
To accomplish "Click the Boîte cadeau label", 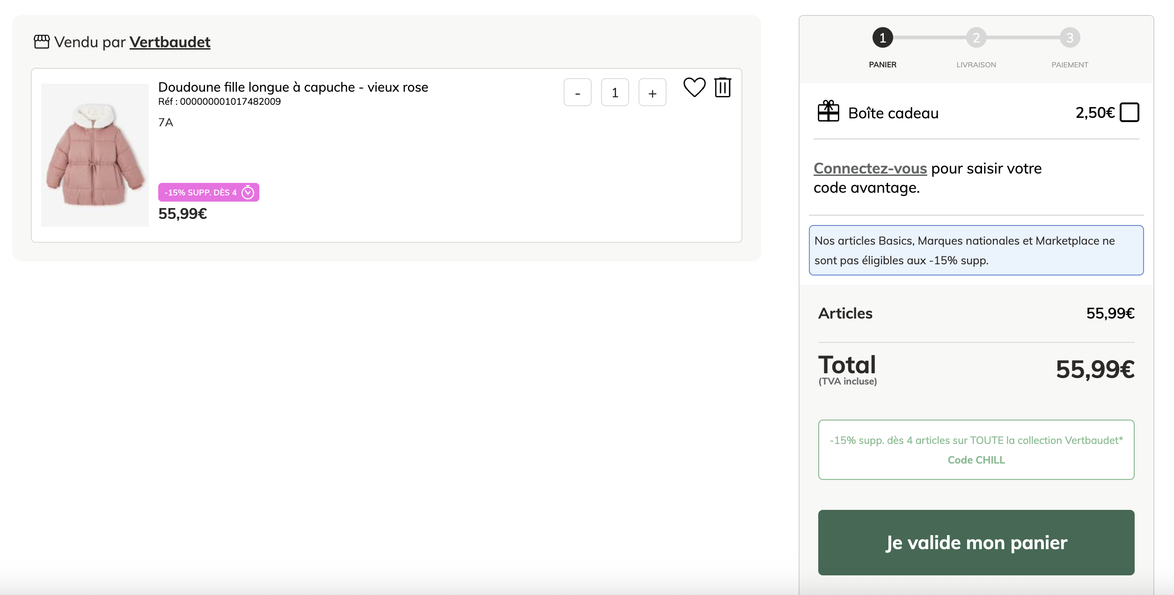I will [893, 113].
